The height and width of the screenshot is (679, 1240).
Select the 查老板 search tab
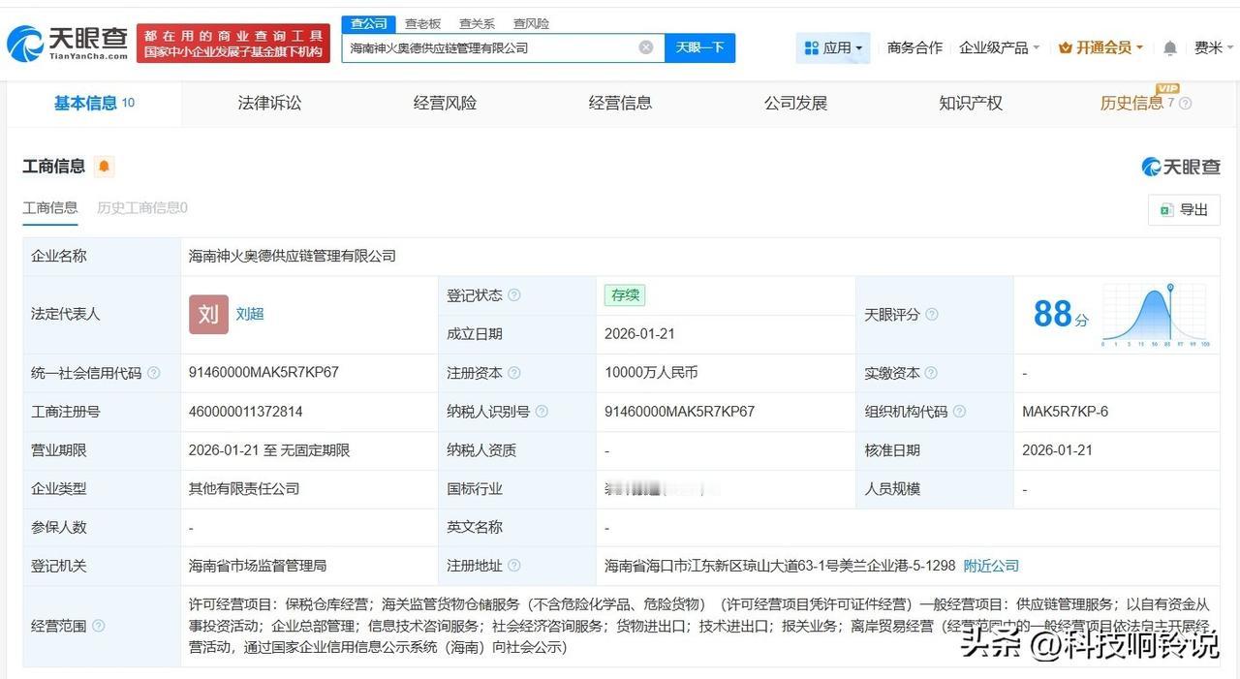[423, 23]
